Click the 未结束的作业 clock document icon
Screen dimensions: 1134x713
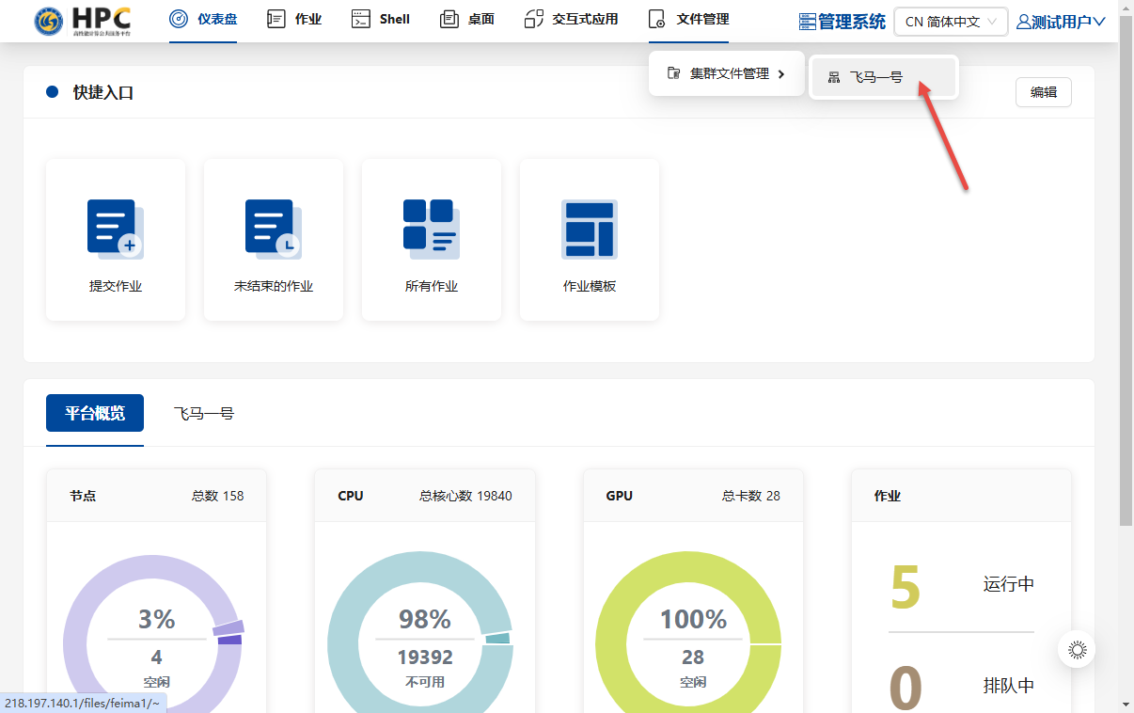coord(273,229)
